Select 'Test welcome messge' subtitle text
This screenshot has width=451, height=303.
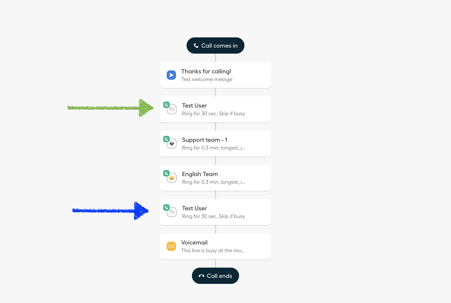[207, 79]
